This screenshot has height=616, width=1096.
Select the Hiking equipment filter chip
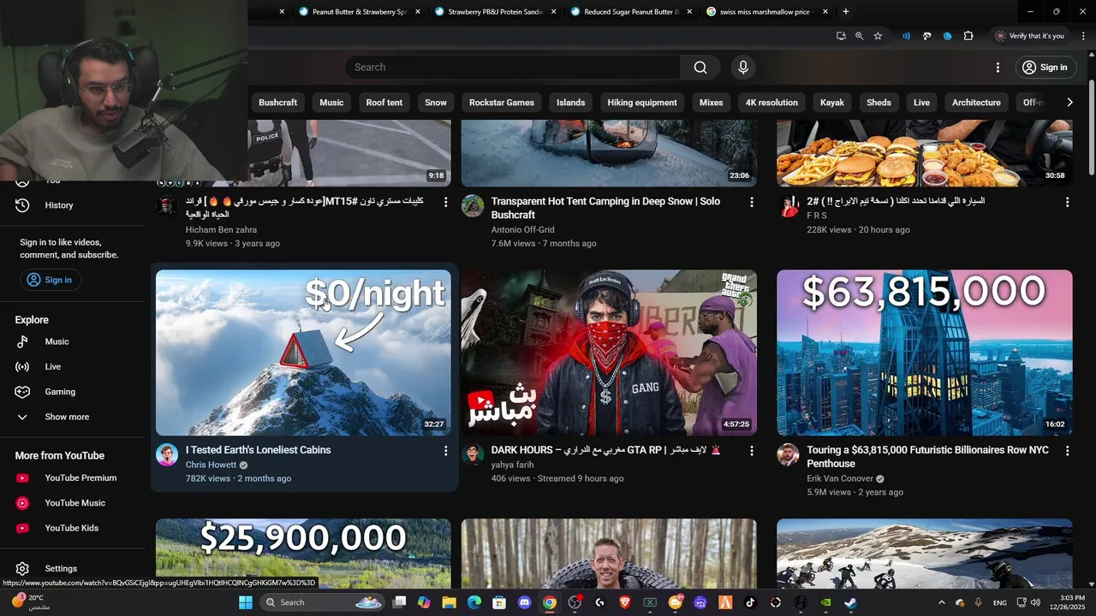(x=642, y=103)
